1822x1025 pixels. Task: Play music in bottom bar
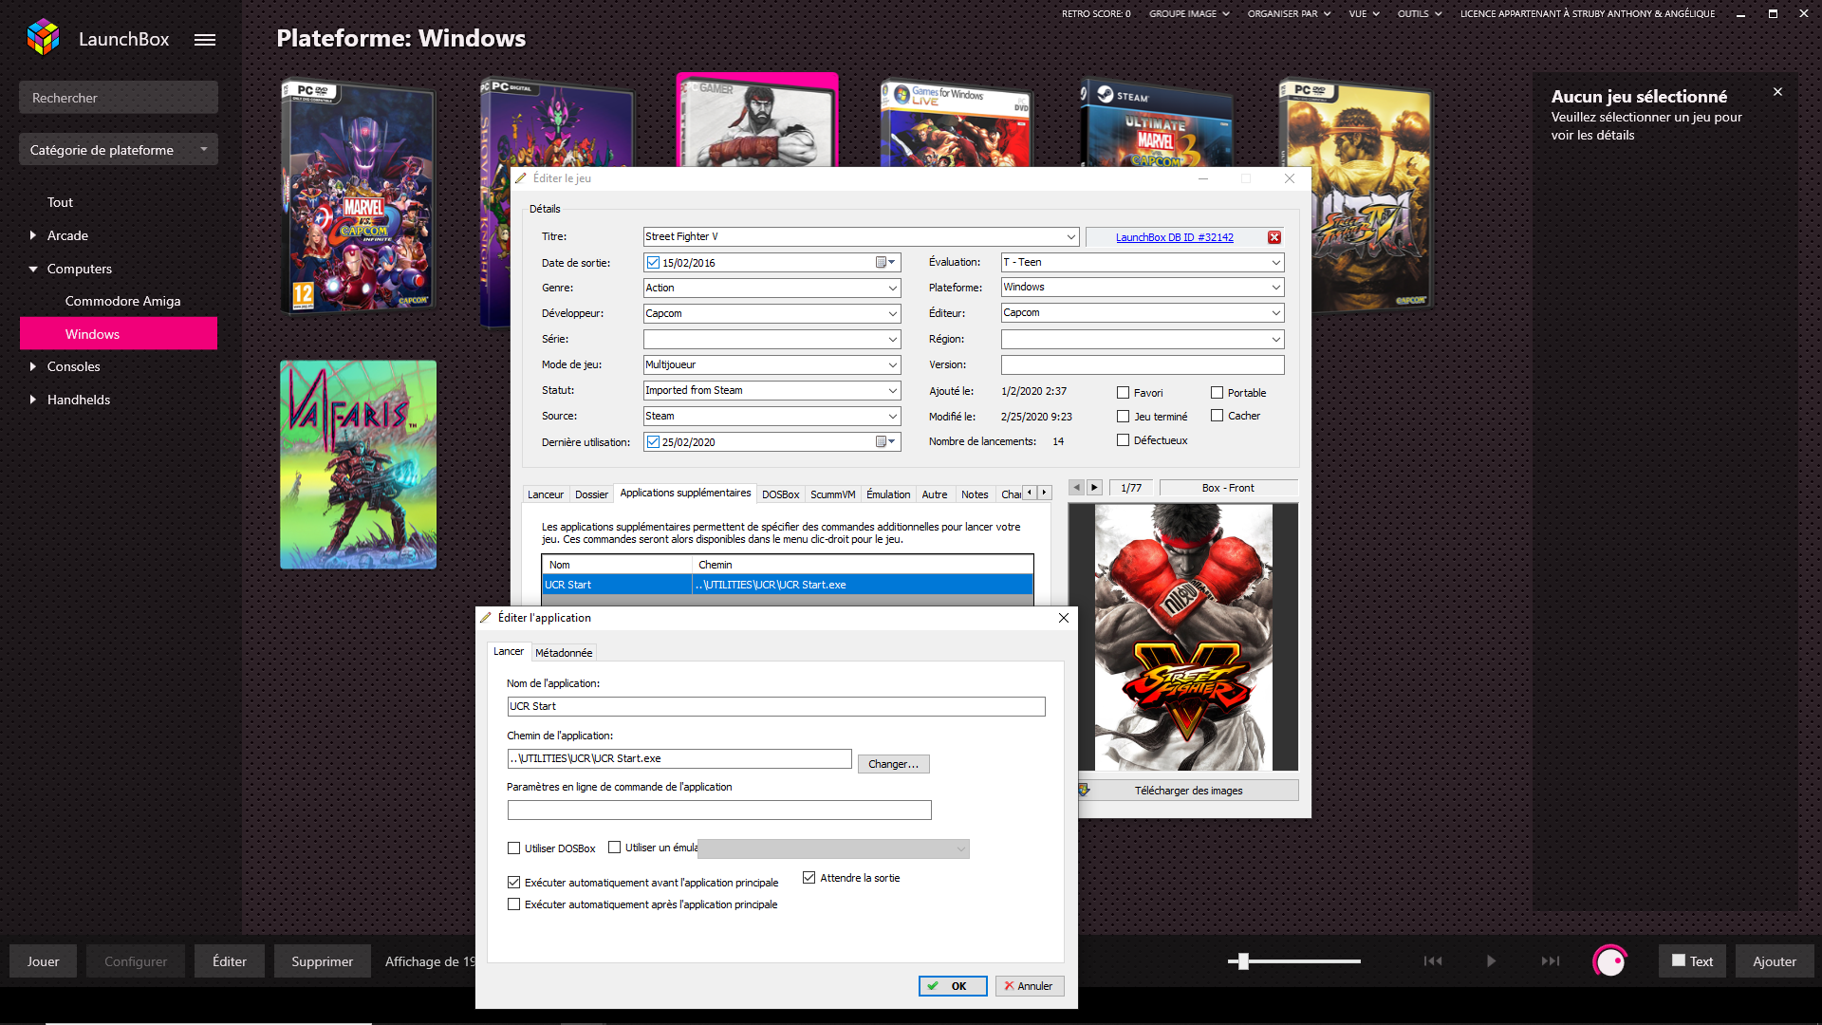pyautogui.click(x=1491, y=961)
